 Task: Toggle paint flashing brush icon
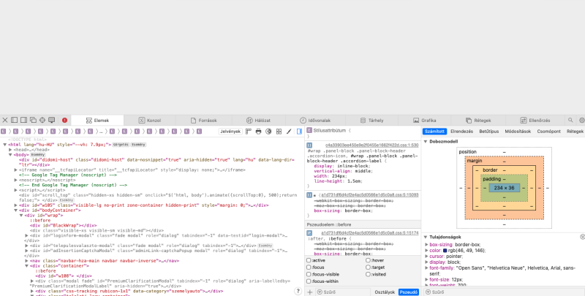click(289, 132)
